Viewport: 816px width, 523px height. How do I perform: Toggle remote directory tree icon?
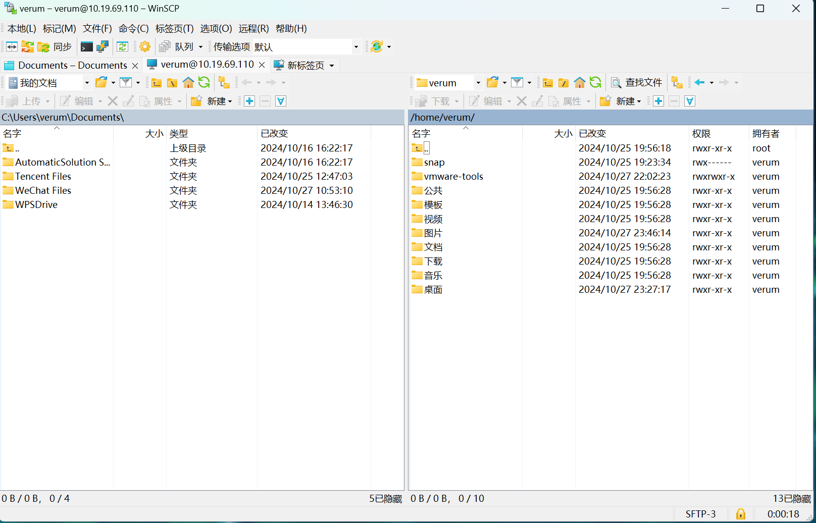point(677,82)
